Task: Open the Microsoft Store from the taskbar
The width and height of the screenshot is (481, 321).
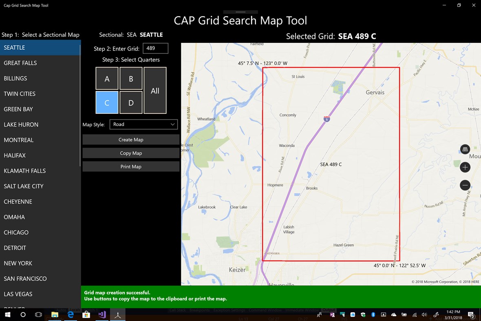Action: 86,314
